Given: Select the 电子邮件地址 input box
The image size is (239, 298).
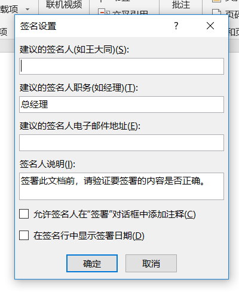Looking at the screenshot, I should [121, 143].
